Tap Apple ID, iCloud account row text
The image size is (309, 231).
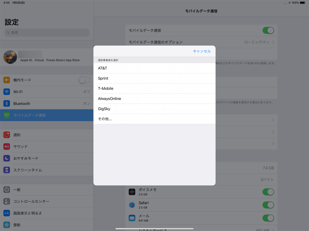(x=50, y=60)
